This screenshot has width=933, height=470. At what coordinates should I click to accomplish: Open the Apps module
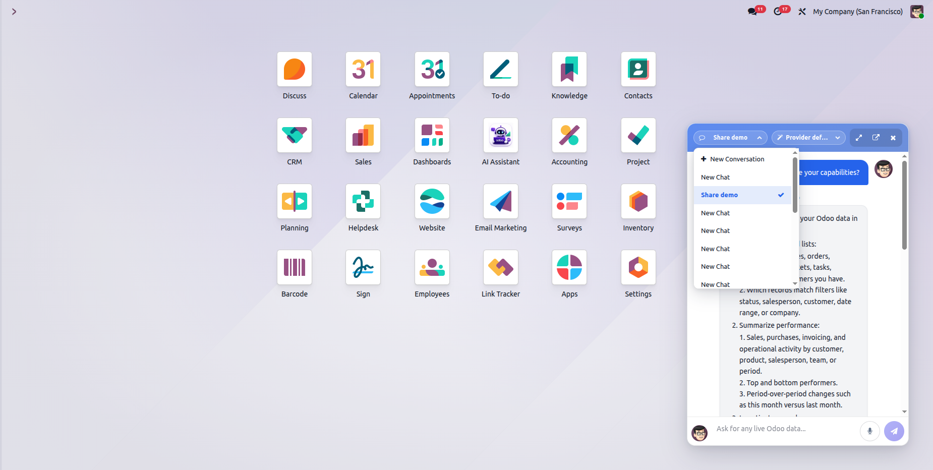coord(569,267)
